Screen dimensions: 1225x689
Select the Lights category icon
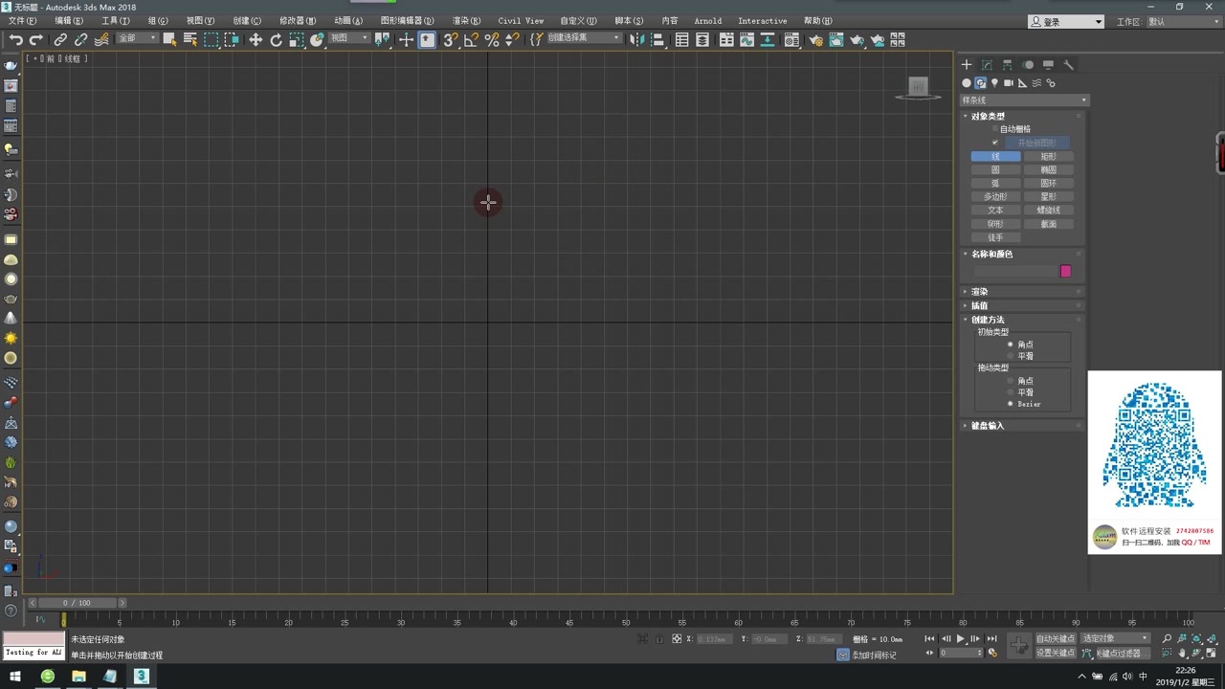pos(994,83)
